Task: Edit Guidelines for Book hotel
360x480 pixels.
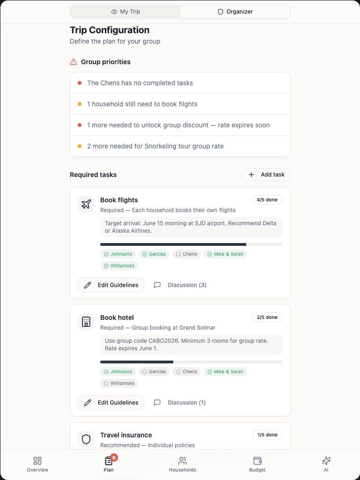Action: (x=111, y=403)
